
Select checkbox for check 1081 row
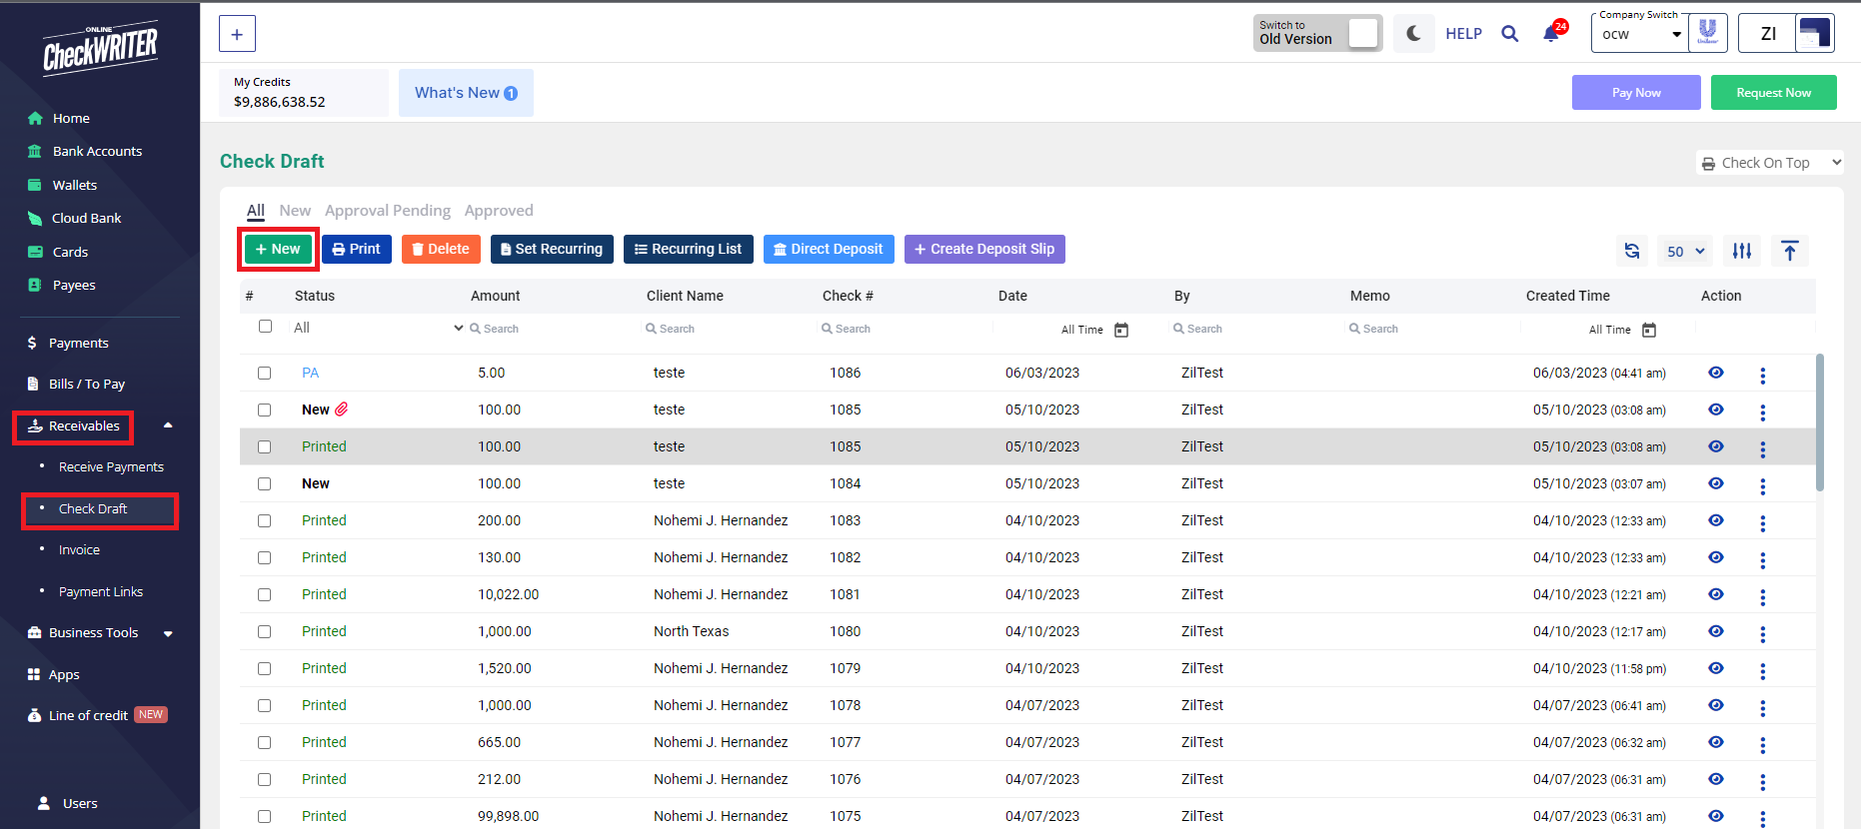click(x=264, y=594)
